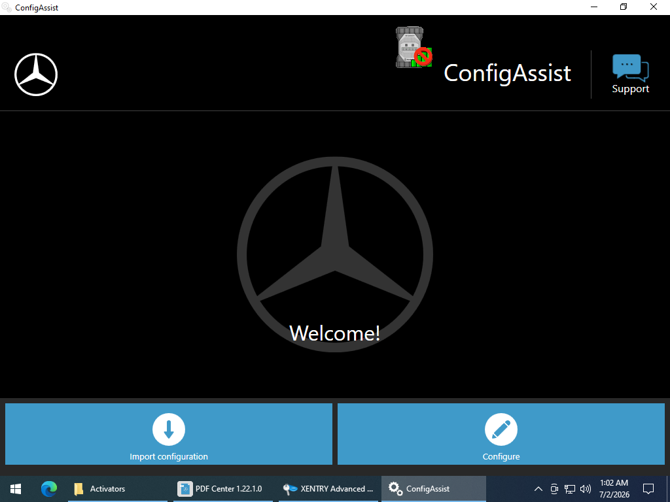Image resolution: width=670 pixels, height=502 pixels.
Task: Open volume control in tray
Action: tap(586, 489)
